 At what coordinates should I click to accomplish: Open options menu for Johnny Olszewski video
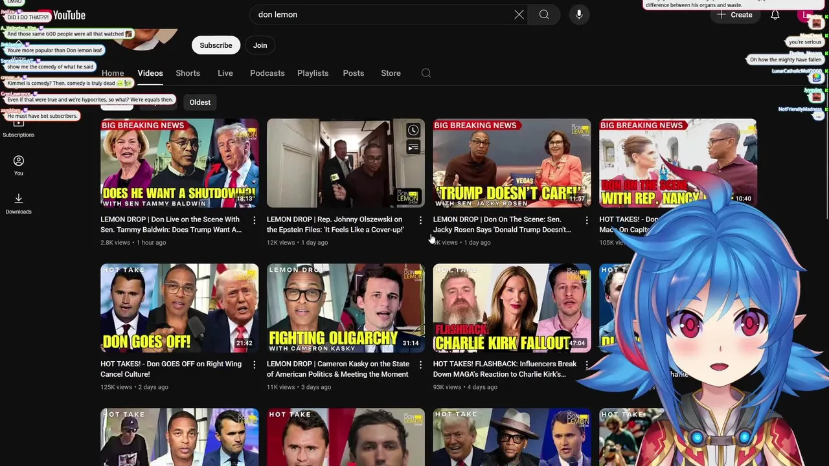421,221
